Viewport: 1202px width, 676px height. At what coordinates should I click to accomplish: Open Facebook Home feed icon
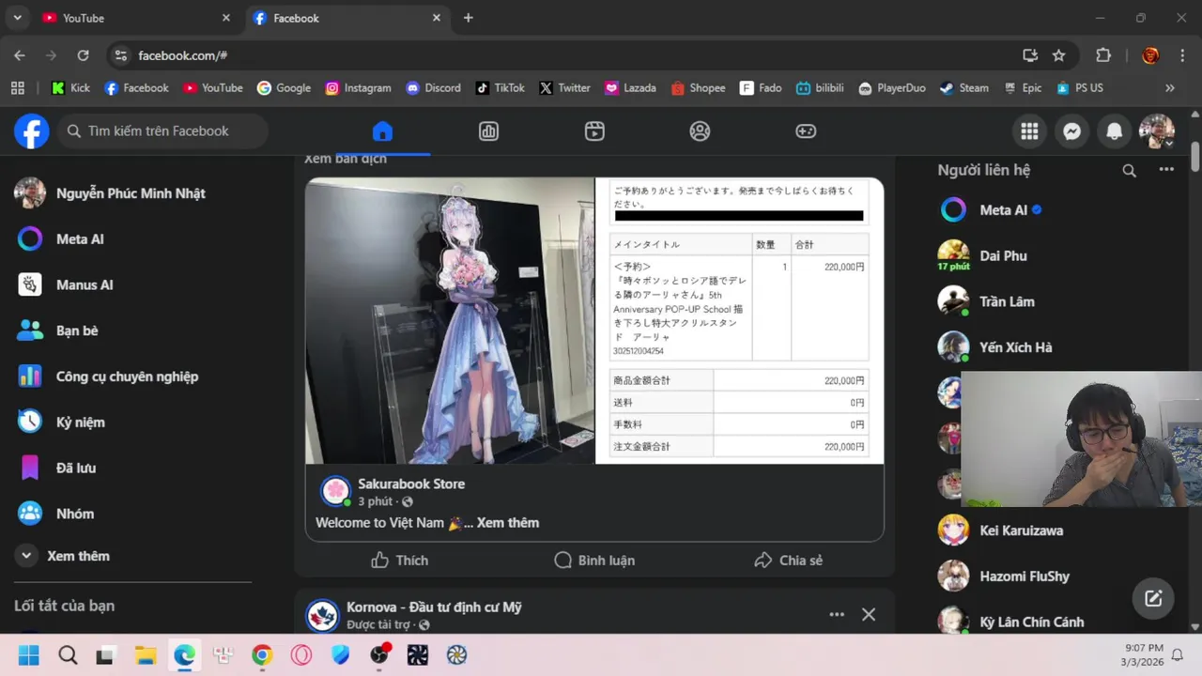tap(382, 131)
